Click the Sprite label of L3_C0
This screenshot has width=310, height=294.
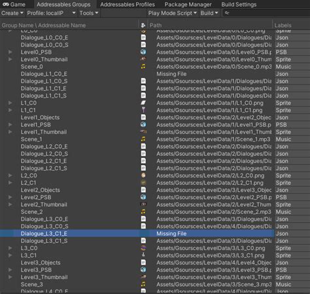283,248
